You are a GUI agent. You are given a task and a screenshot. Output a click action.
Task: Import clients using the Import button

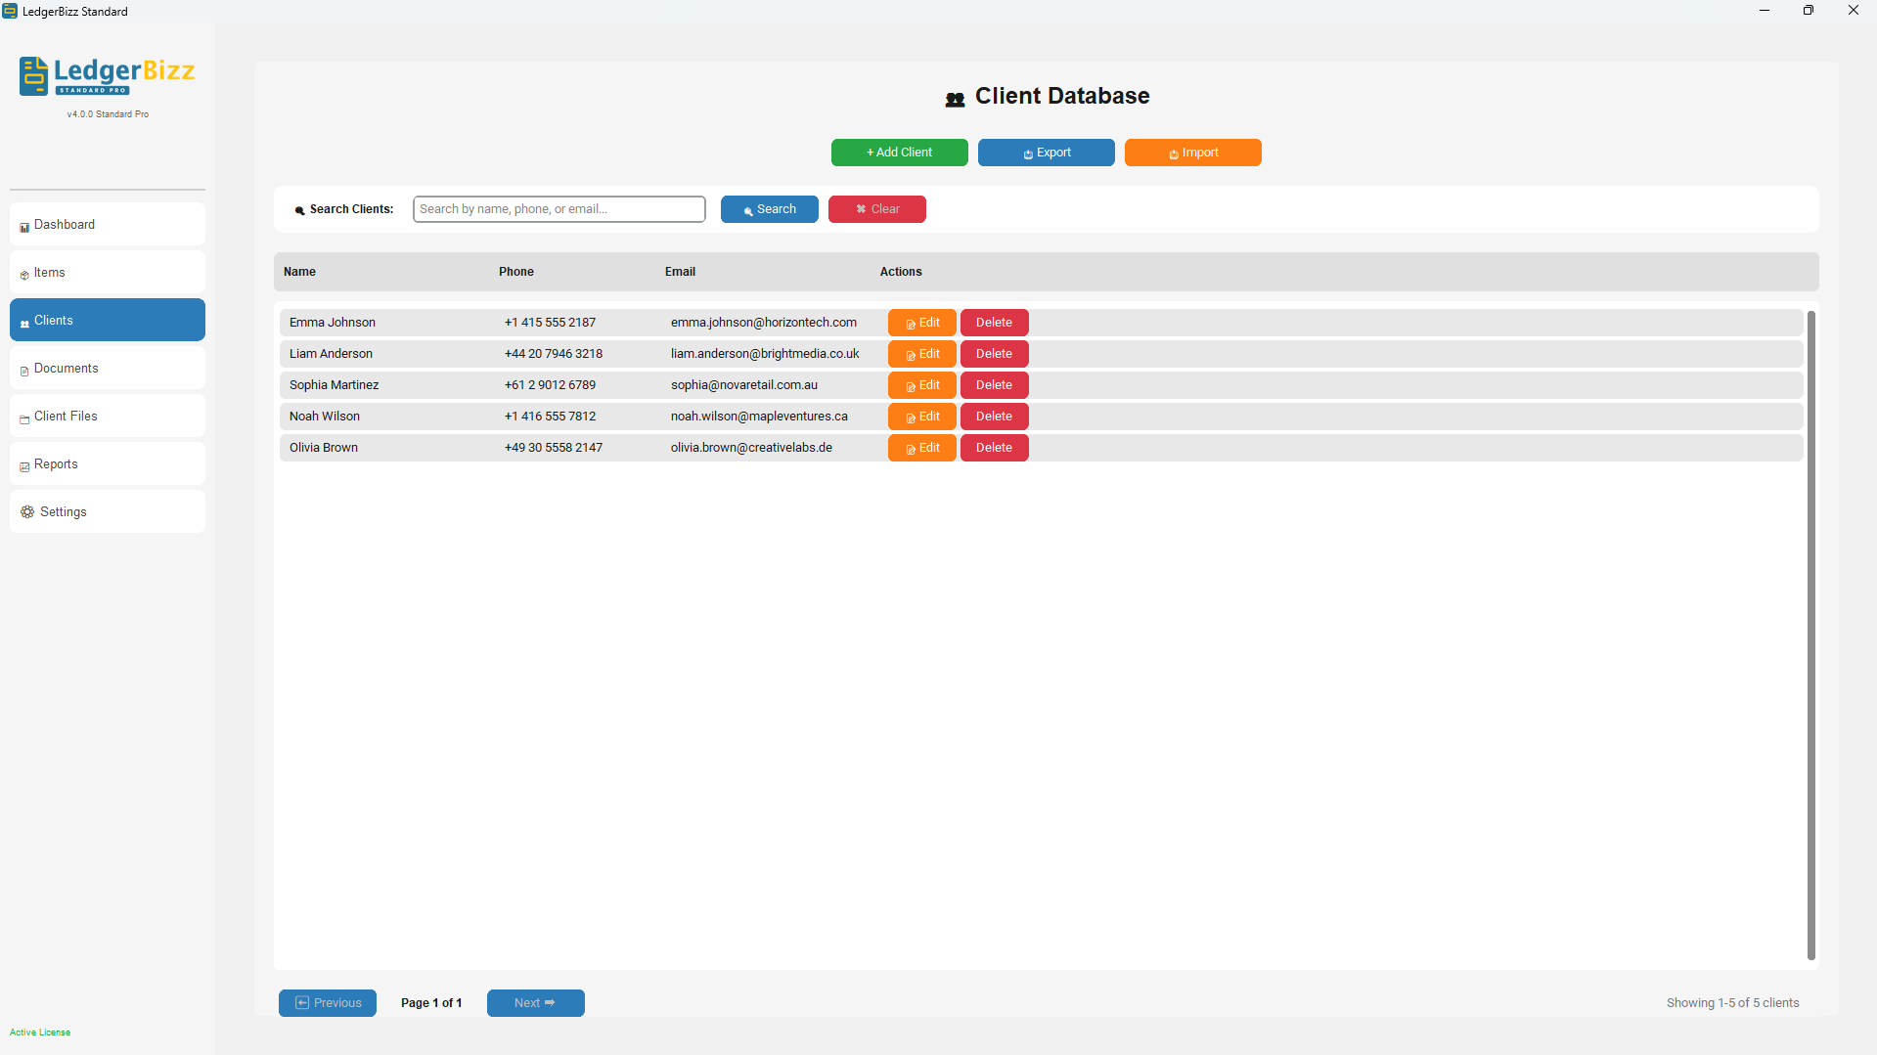point(1192,153)
